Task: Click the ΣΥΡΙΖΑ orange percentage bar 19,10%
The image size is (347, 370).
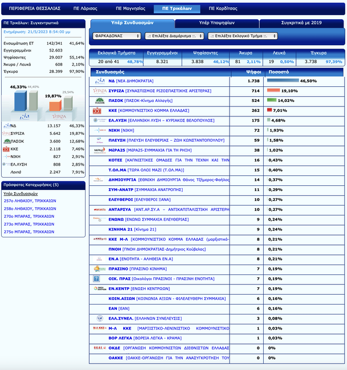Action: (x=274, y=90)
